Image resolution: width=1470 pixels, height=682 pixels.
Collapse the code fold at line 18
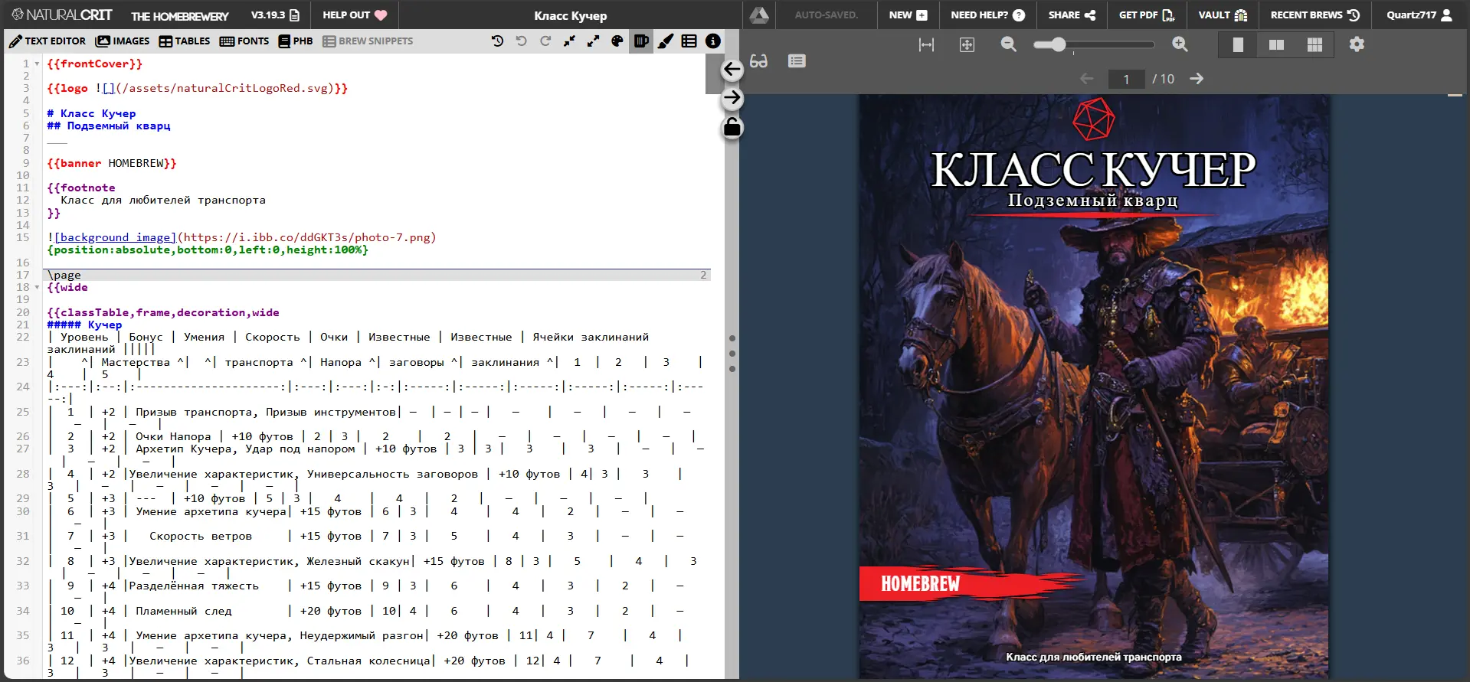point(37,288)
